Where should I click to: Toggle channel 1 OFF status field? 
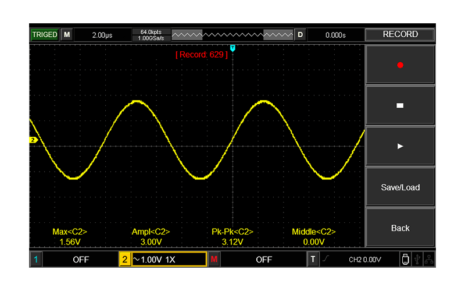81,260
